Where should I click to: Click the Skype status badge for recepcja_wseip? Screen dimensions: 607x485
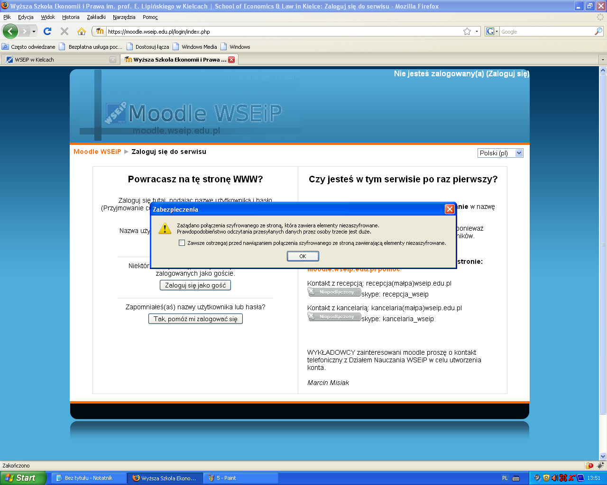(x=334, y=292)
